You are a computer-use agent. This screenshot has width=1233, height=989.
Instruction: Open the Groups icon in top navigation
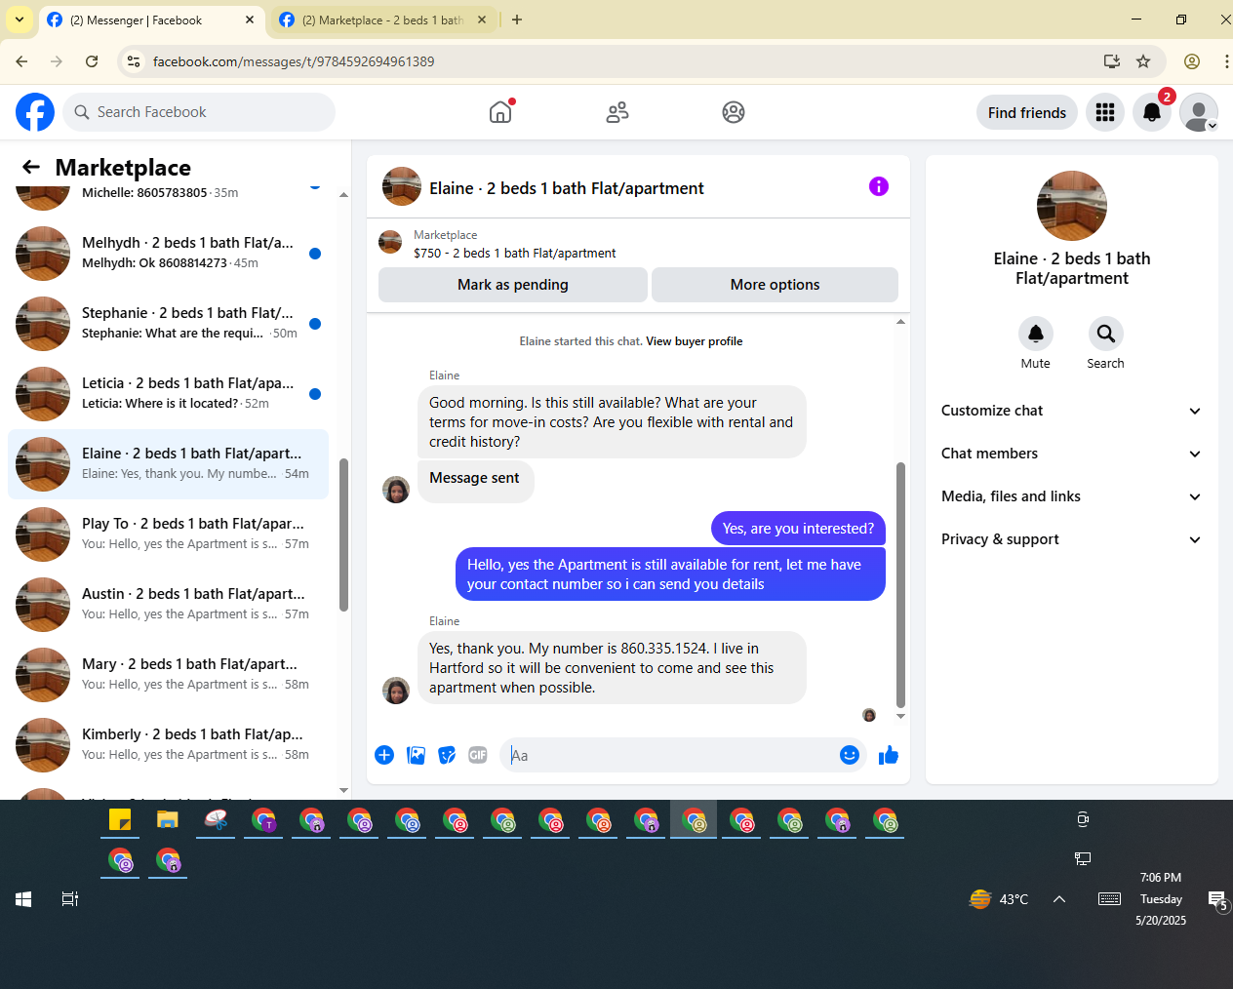734,112
